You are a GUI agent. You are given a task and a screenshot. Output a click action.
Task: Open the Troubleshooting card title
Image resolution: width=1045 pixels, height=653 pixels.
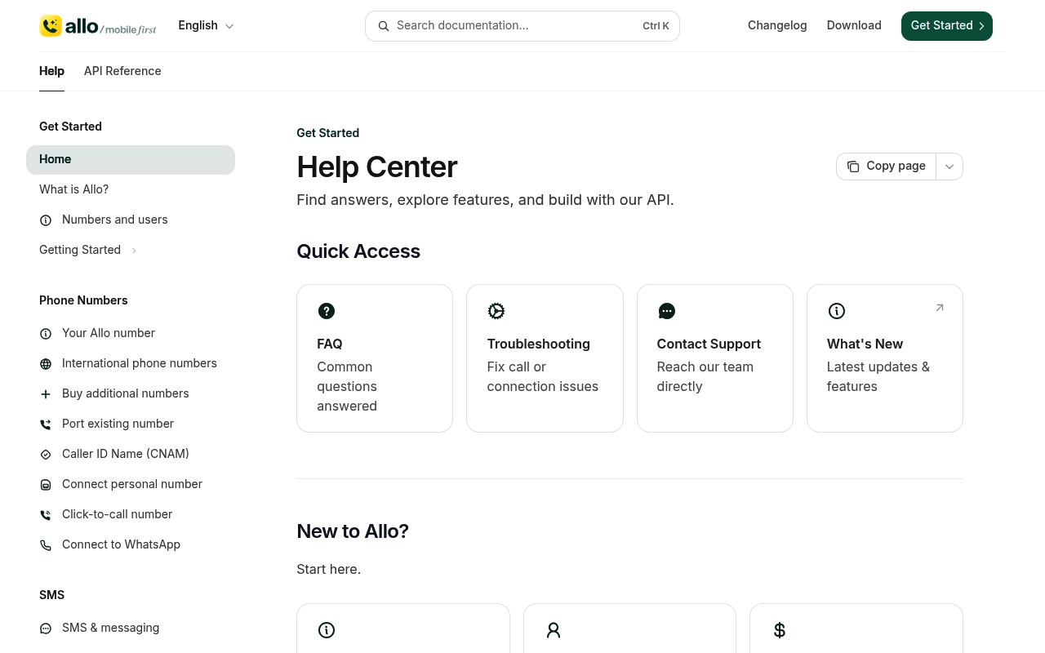coord(539,344)
